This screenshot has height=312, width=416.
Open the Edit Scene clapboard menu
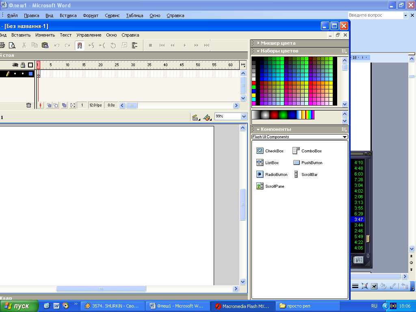pos(196,117)
